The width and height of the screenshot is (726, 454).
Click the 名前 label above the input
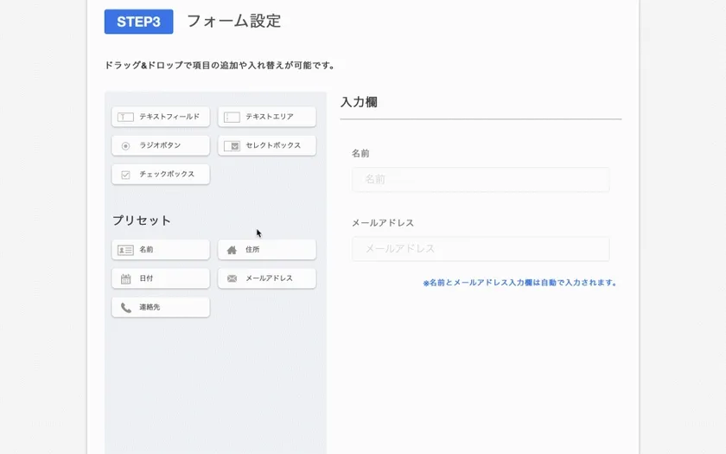pyautogui.click(x=360, y=153)
